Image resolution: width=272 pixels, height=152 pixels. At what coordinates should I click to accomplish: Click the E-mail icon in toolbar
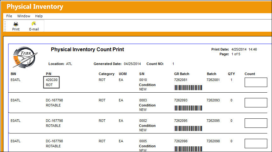[34, 24]
